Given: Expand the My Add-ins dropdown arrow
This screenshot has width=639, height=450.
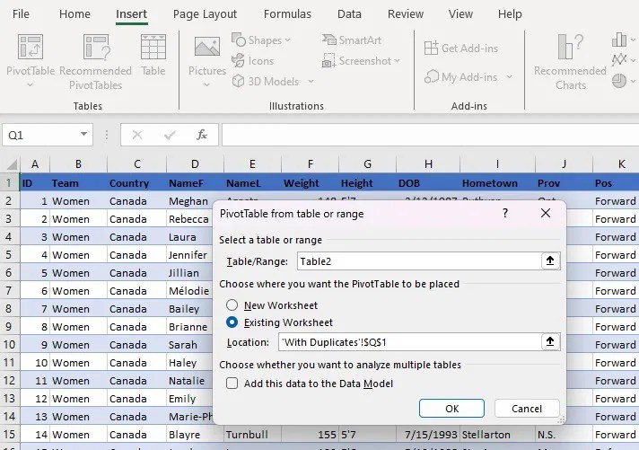Looking at the screenshot, I should pyautogui.click(x=509, y=76).
